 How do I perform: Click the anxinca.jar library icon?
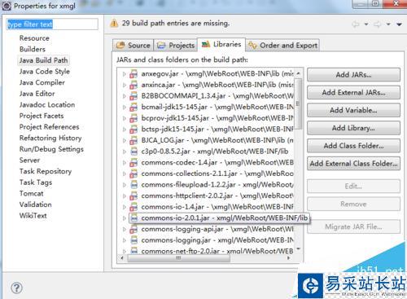pos(133,85)
